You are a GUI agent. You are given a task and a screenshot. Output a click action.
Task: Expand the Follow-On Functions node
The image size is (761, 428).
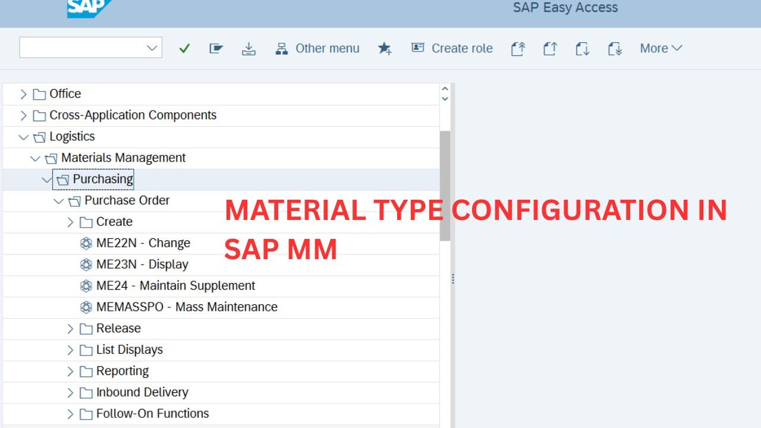pyautogui.click(x=70, y=414)
